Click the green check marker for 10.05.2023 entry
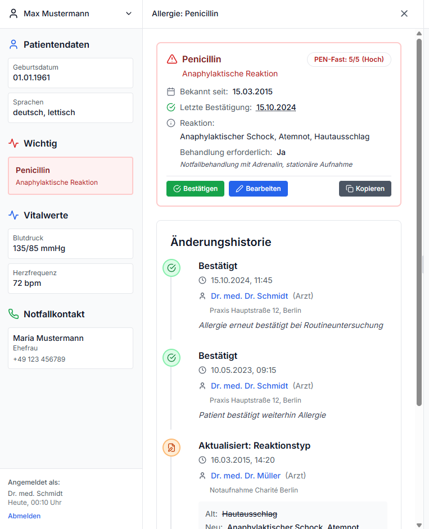Image resolution: width=429 pixels, height=529 pixels. pos(171,358)
